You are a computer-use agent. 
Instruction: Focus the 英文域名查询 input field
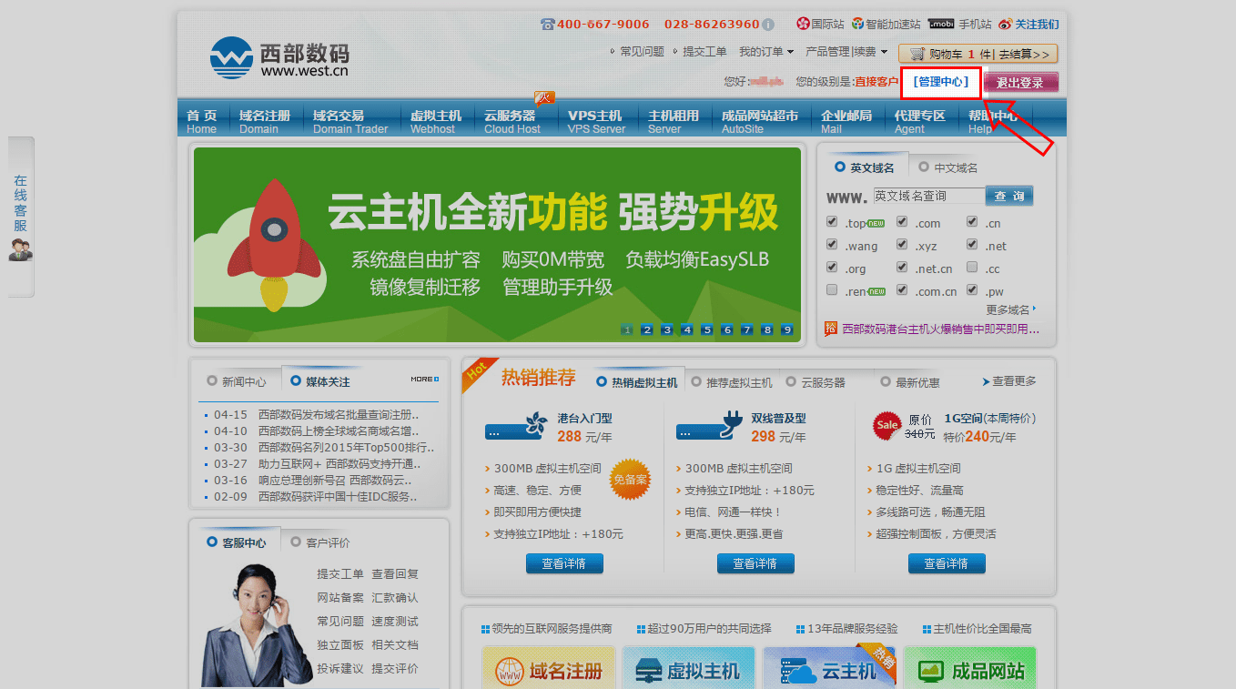[928, 196]
